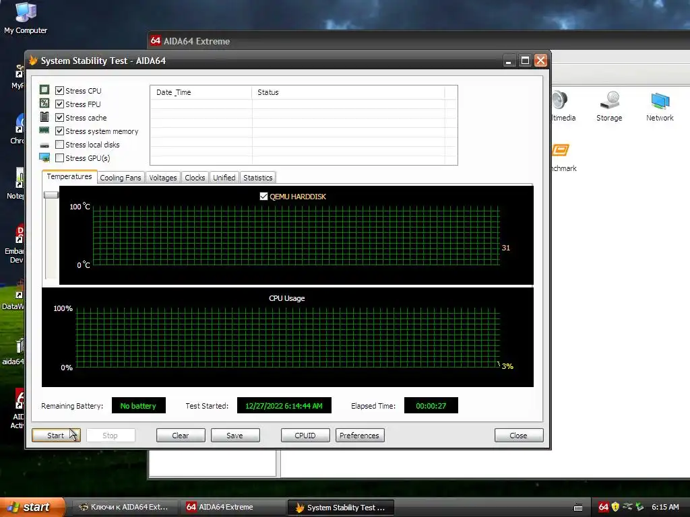Click the No battery indicator
This screenshot has height=517, width=690.
(138, 405)
